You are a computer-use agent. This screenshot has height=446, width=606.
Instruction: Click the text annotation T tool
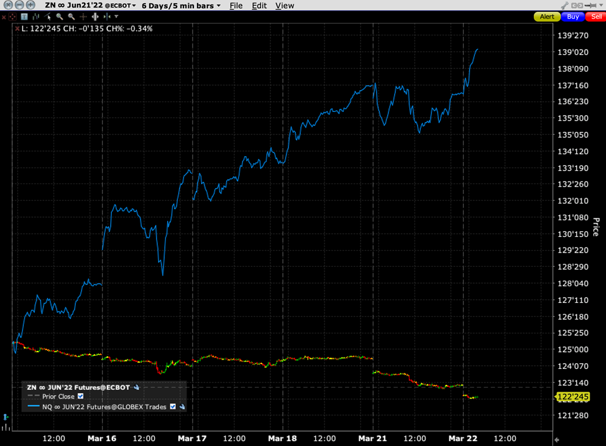pyautogui.click(x=24, y=17)
